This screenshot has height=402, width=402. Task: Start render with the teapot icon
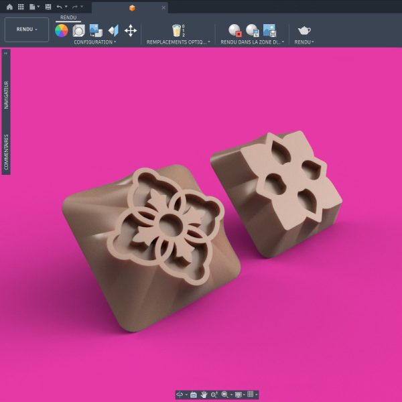click(304, 31)
